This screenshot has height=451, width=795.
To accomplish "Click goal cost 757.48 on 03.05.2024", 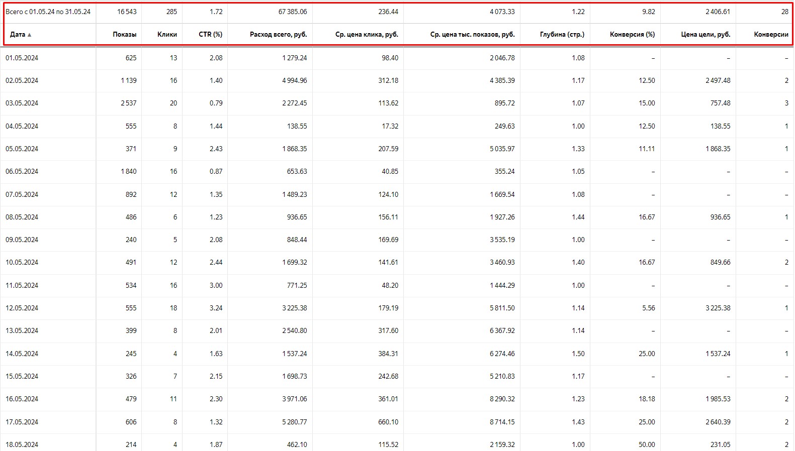I will point(720,103).
